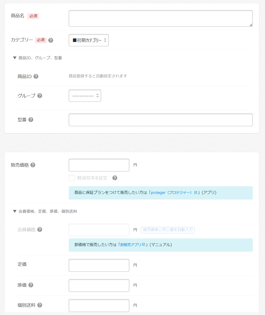Click into the 商品名 text area

(160, 18)
